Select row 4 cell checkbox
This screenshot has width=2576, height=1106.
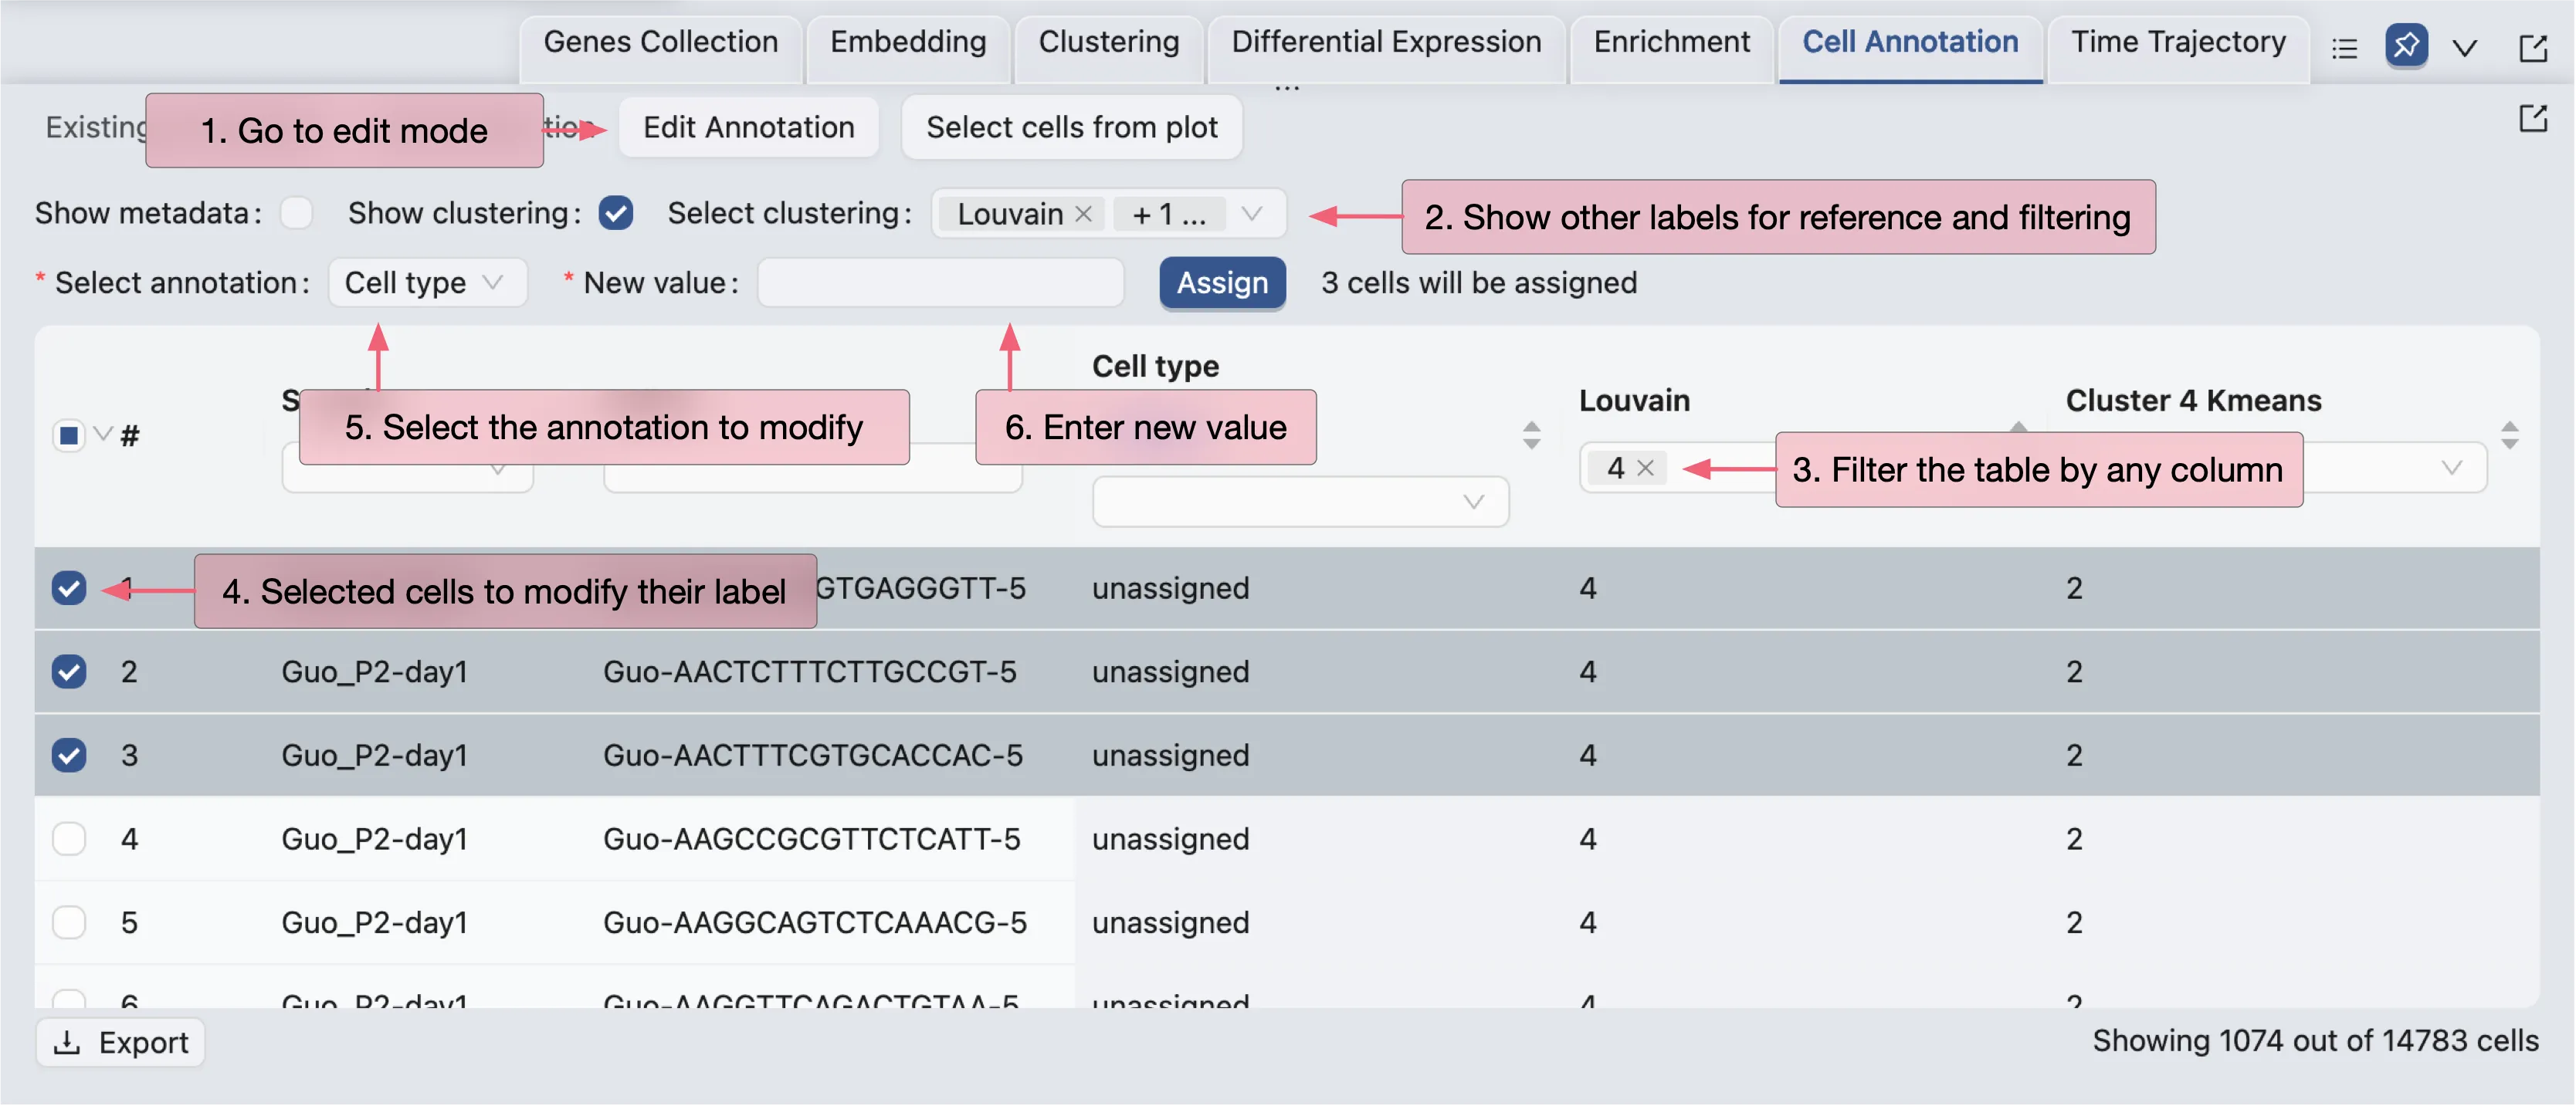click(x=69, y=838)
